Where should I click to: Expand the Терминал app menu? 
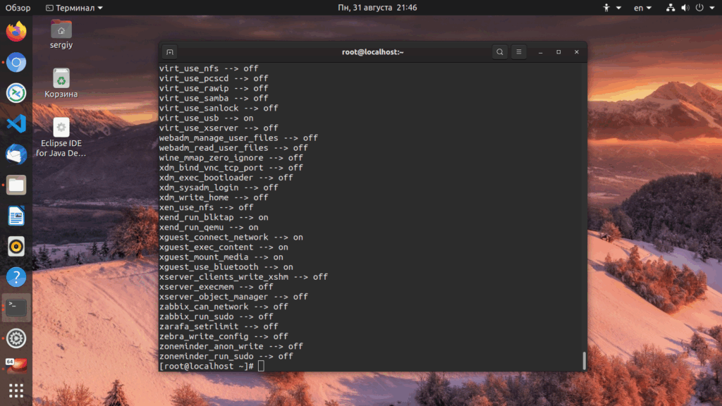[x=74, y=8]
